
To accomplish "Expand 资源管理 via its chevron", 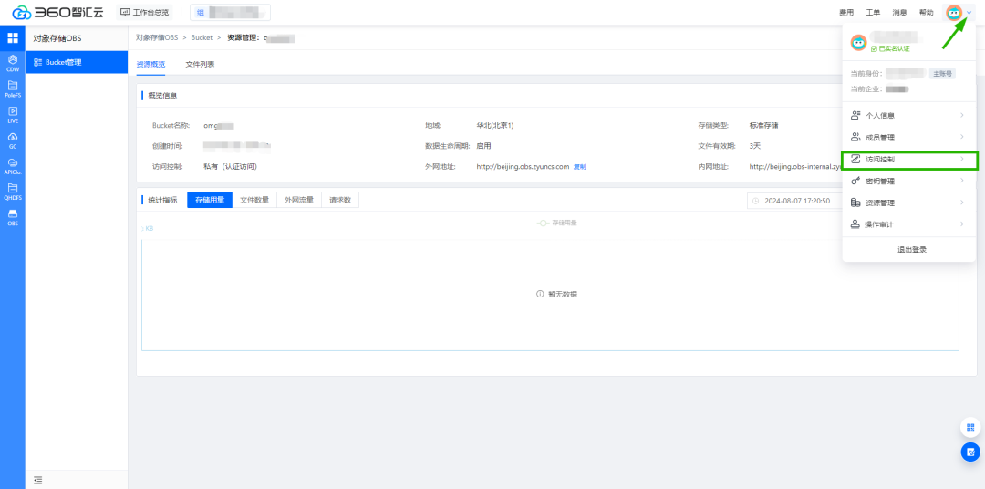I will pos(962,203).
